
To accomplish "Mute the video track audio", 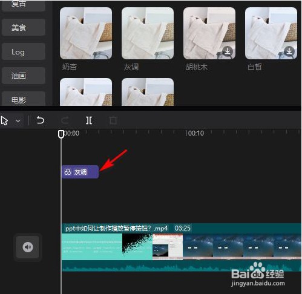I will pyautogui.click(x=28, y=247).
